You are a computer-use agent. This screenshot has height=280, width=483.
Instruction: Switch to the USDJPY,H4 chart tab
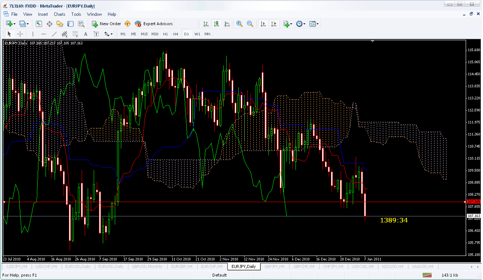[17, 266]
